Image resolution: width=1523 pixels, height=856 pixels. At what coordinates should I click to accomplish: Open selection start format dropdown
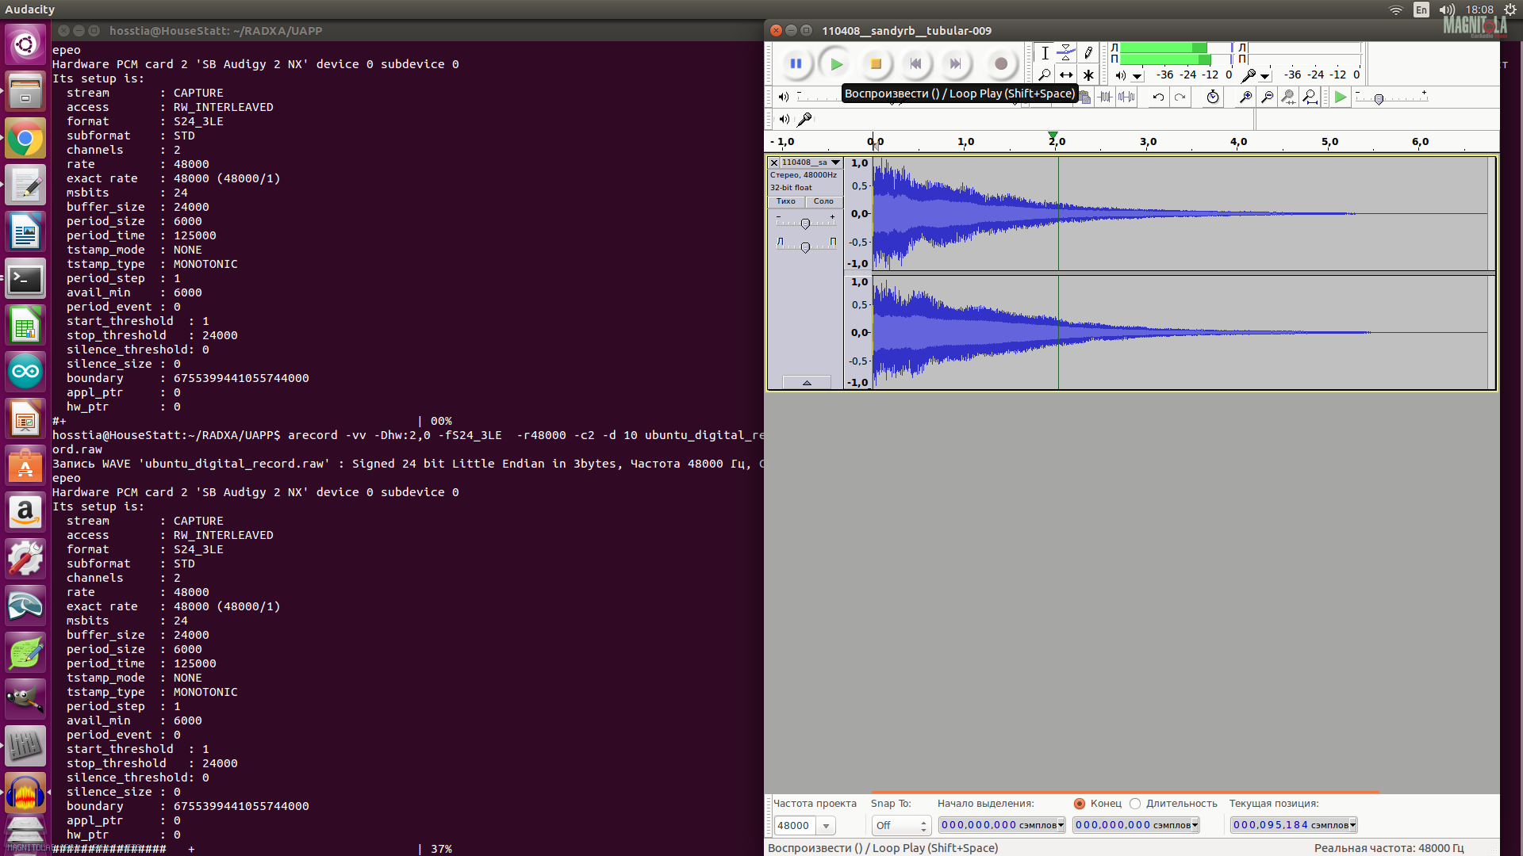pyautogui.click(x=1061, y=826)
